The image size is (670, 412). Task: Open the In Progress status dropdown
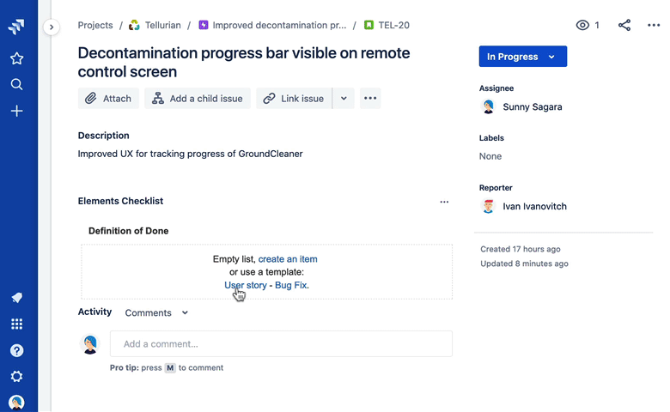(x=522, y=57)
